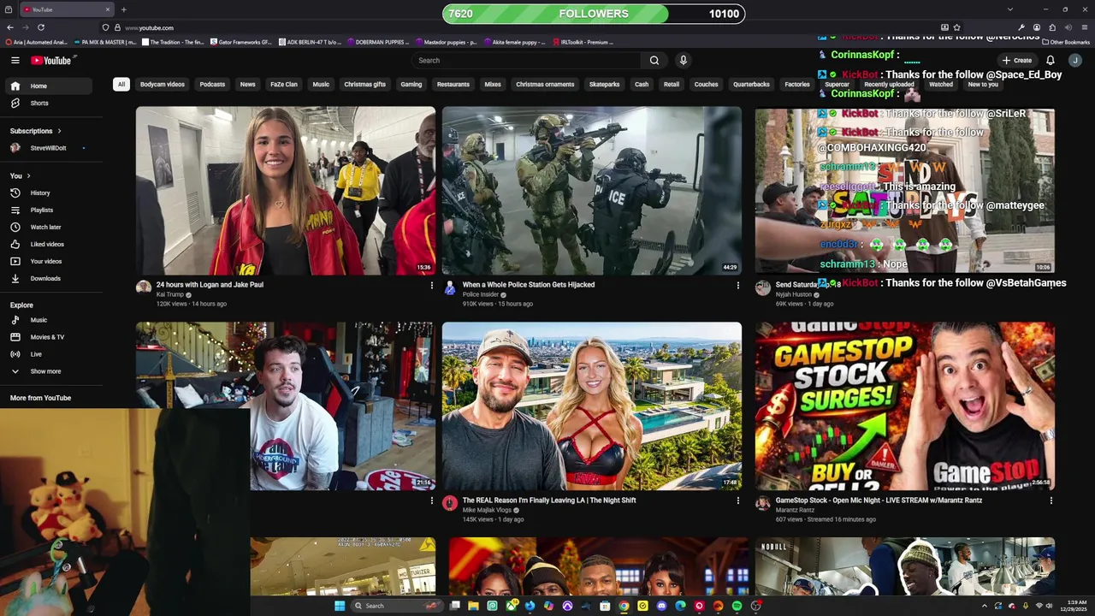Image resolution: width=1095 pixels, height=616 pixels.
Task: Select Christmas gifts filter chip
Action: click(365, 84)
